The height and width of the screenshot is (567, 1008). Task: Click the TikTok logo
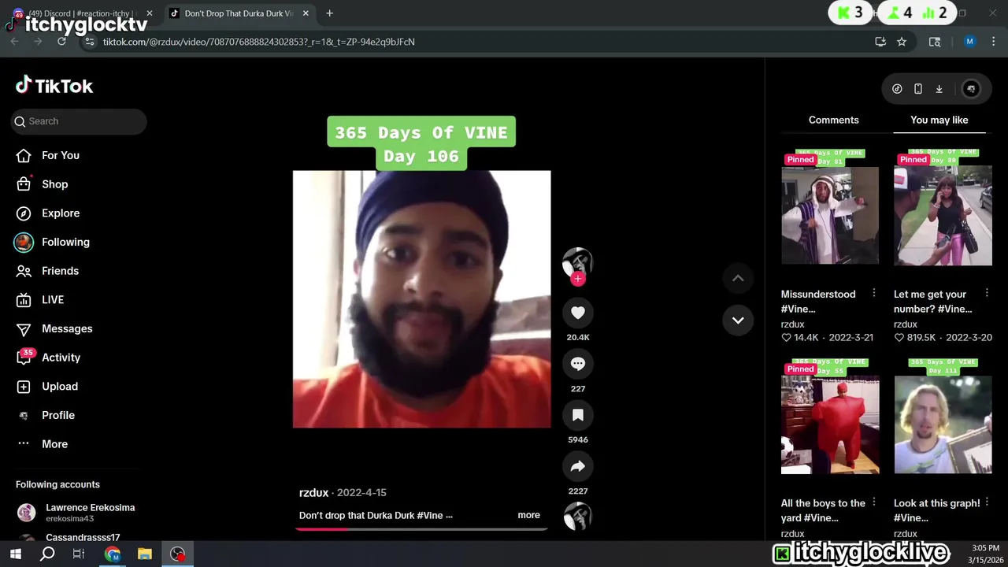click(x=54, y=86)
